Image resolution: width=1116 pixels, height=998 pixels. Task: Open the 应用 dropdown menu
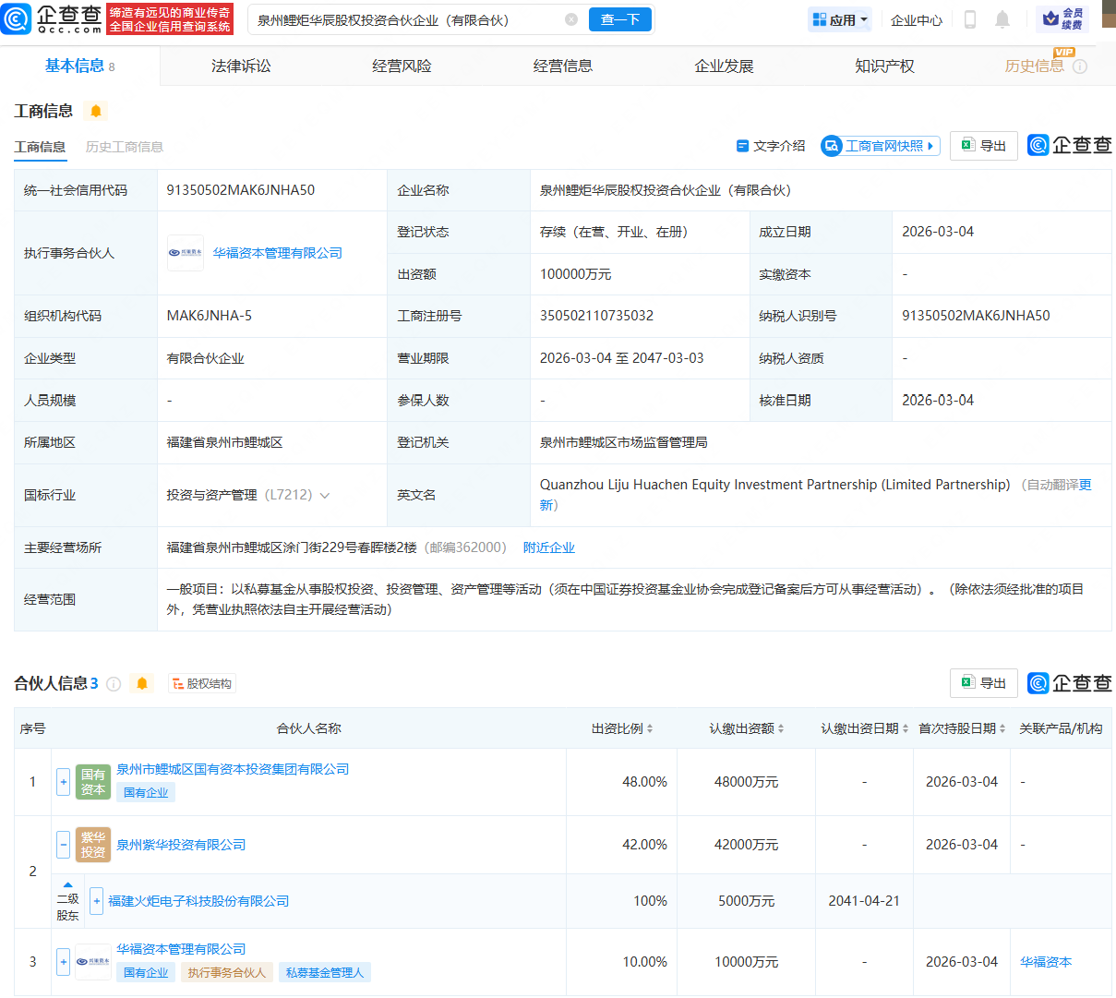click(x=840, y=19)
